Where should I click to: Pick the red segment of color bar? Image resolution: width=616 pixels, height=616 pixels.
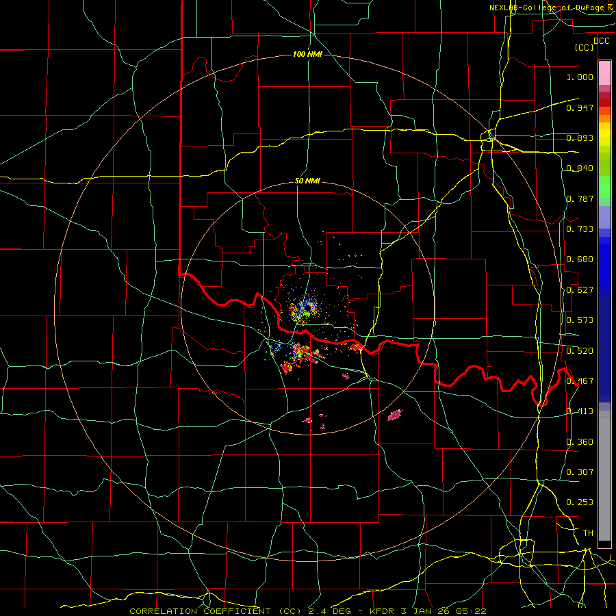coord(604,102)
